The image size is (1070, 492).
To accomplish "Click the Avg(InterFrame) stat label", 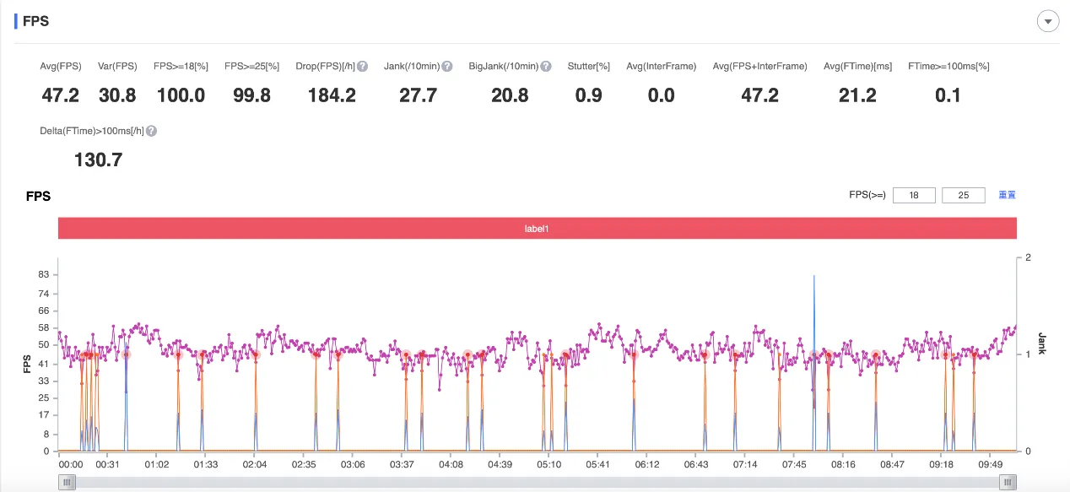I will pos(662,67).
